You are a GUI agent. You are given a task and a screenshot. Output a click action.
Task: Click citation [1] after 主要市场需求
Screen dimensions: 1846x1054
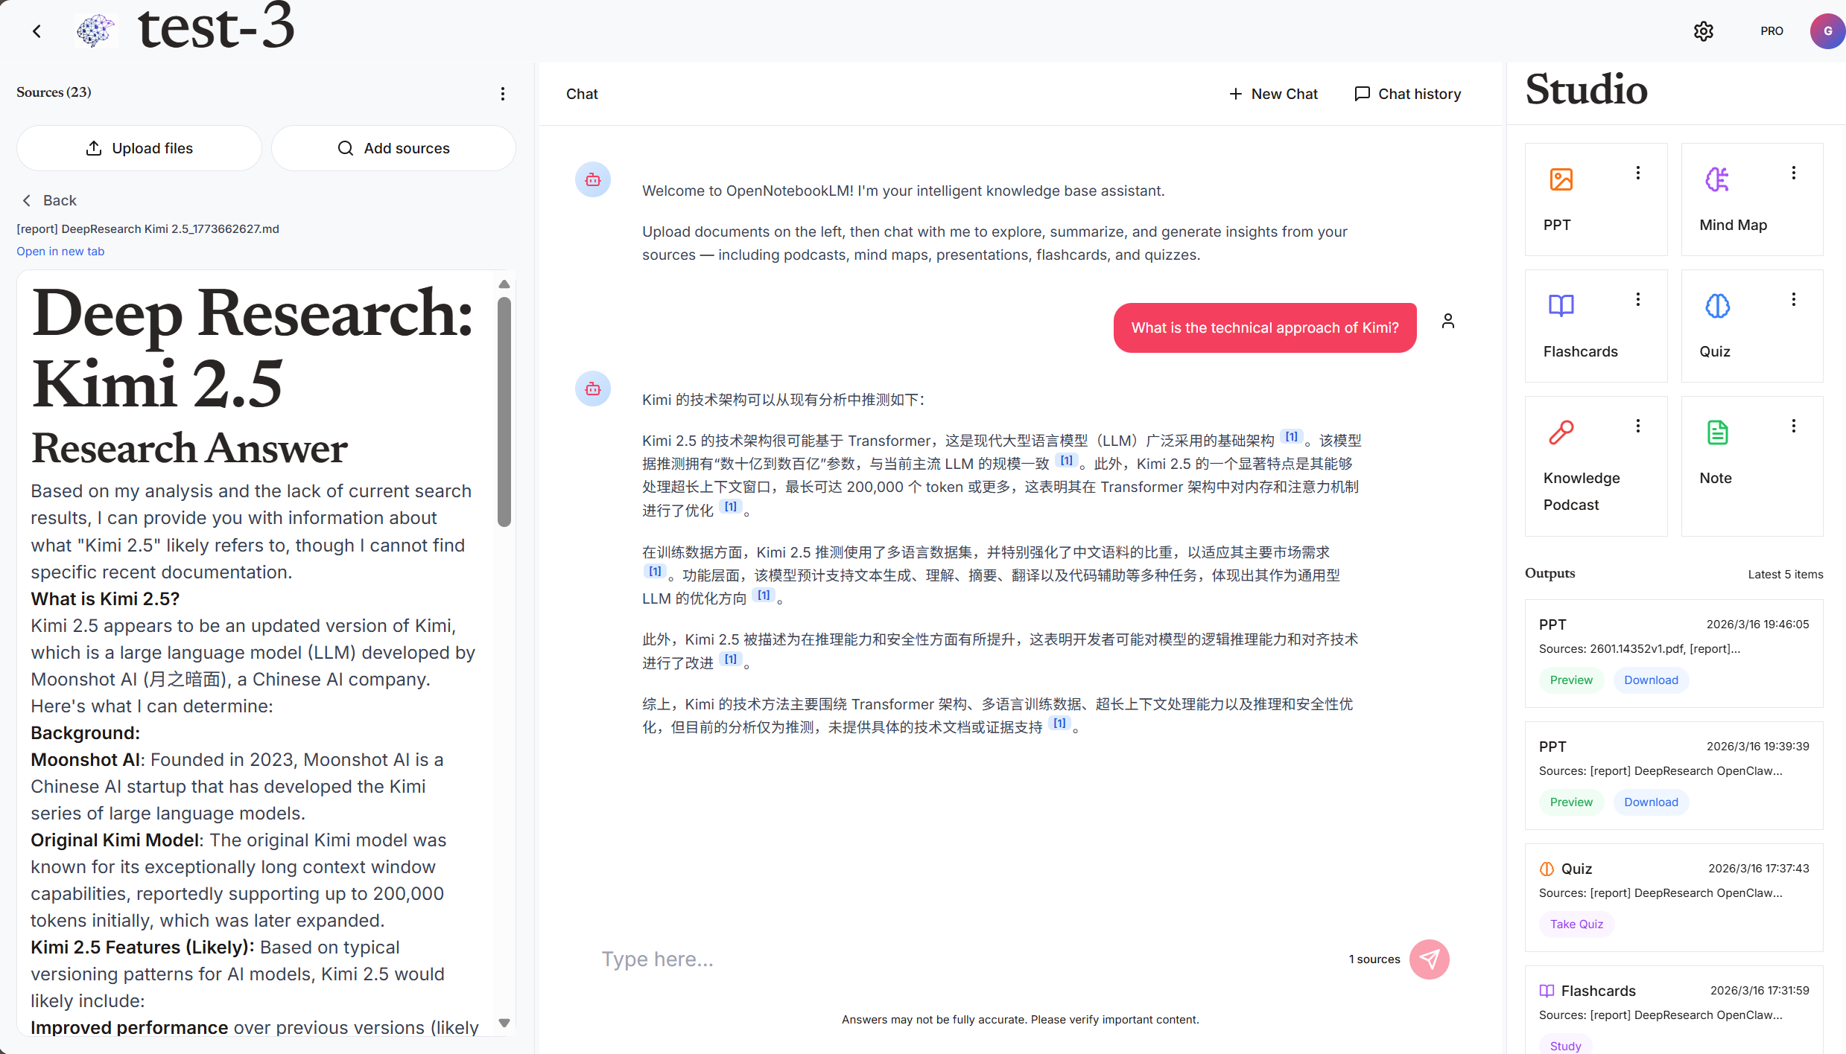[655, 571]
